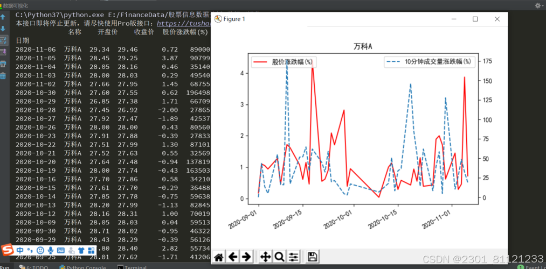This screenshot has height=269, width=546.
Task: Click the 10分钟成交量涨跌幅(%) legend entry
Action: [x=430, y=62]
